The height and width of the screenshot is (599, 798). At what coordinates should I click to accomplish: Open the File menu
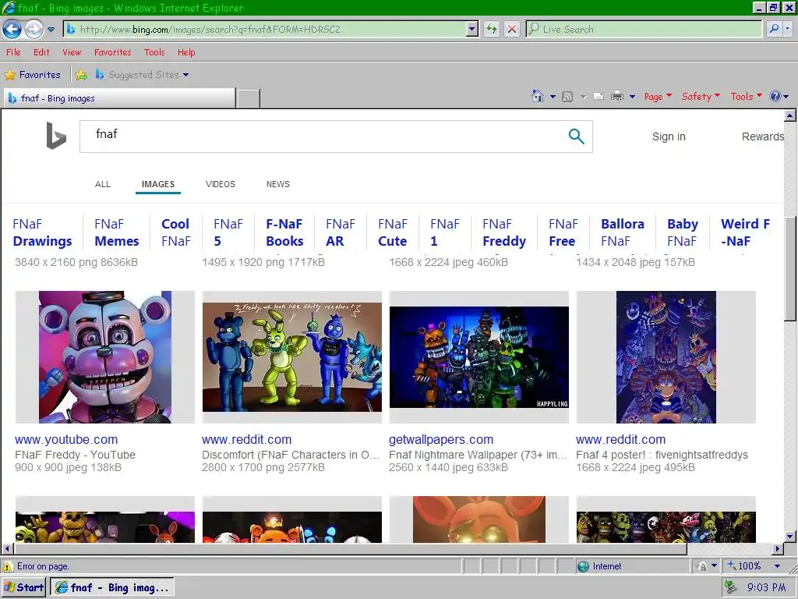(x=13, y=52)
